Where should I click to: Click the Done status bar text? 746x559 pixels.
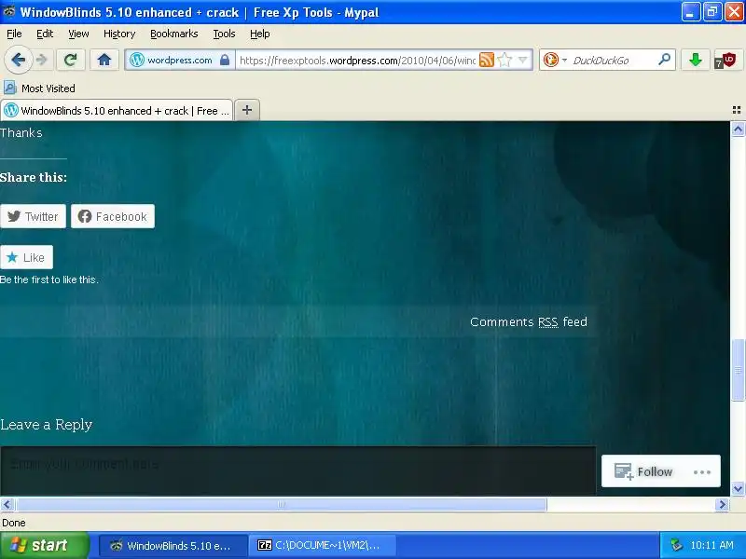pyautogui.click(x=13, y=523)
